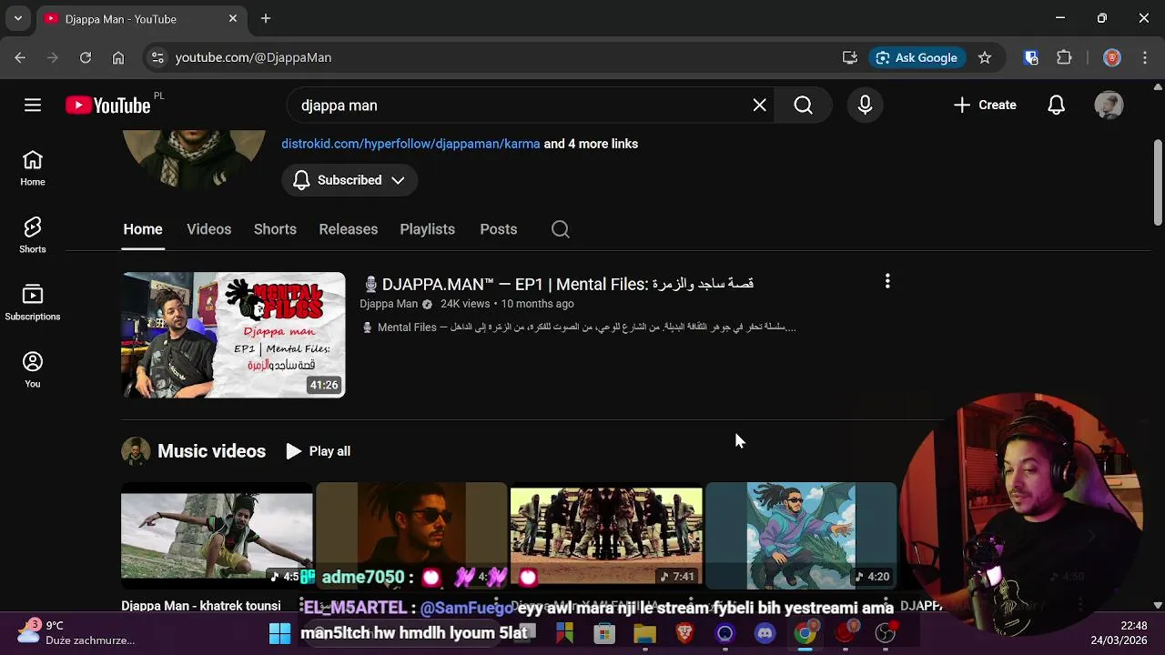Clear the search box with the X icon
Viewport: 1165px width, 655px height.
pos(759,106)
